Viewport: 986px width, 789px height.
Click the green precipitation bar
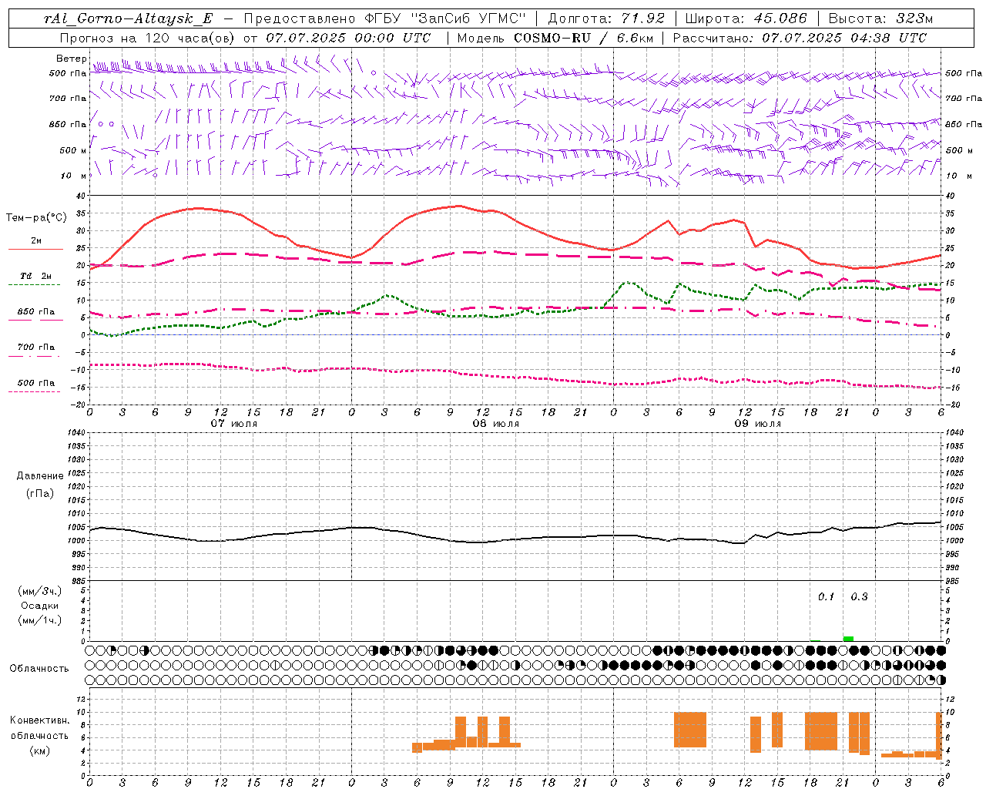[848, 639]
